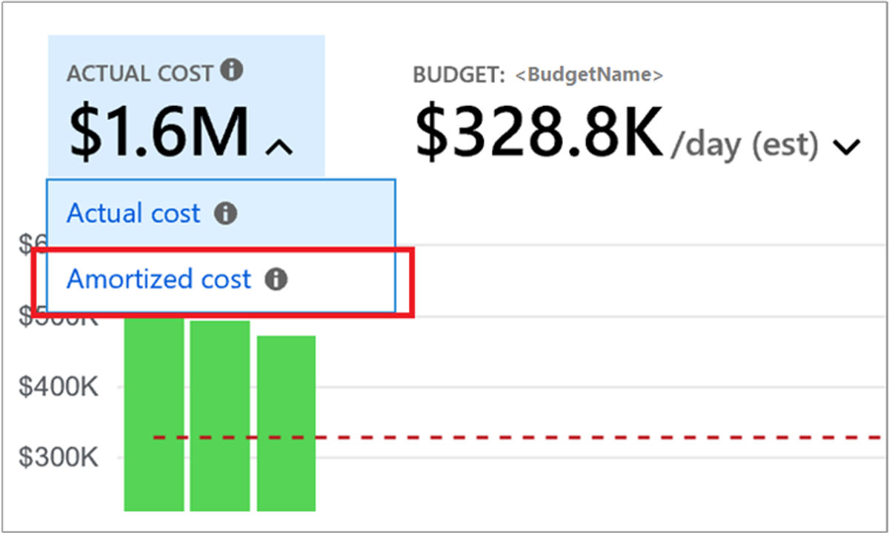Click the $328.8K budget amount
The width and height of the screenshot is (889, 533).
[539, 132]
